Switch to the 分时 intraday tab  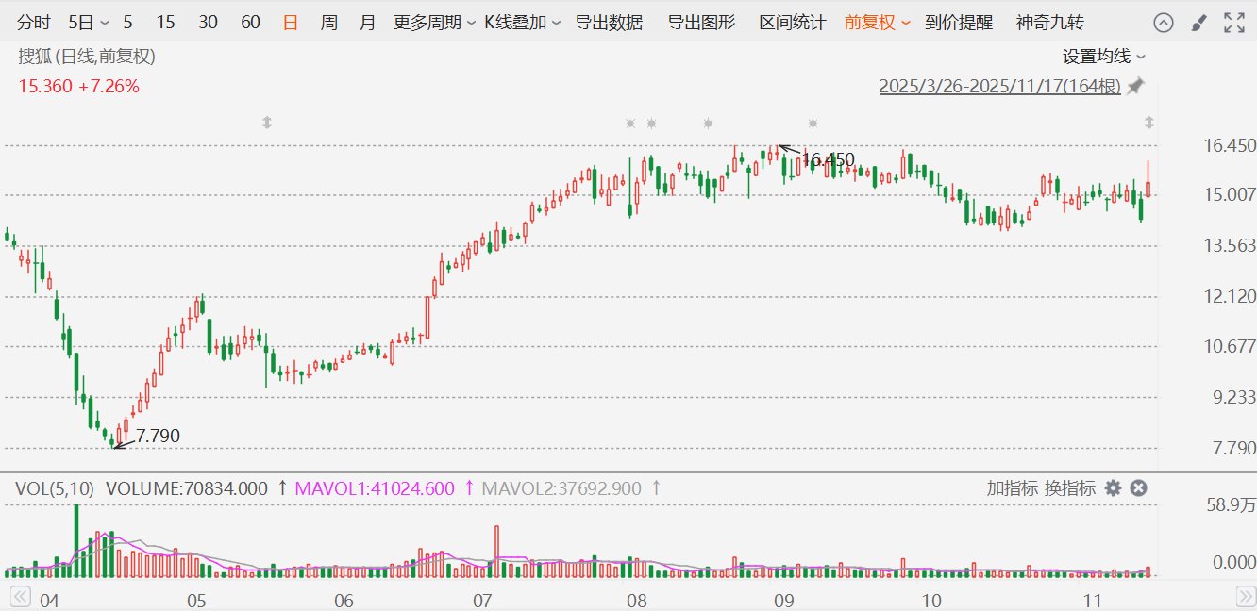(34, 23)
